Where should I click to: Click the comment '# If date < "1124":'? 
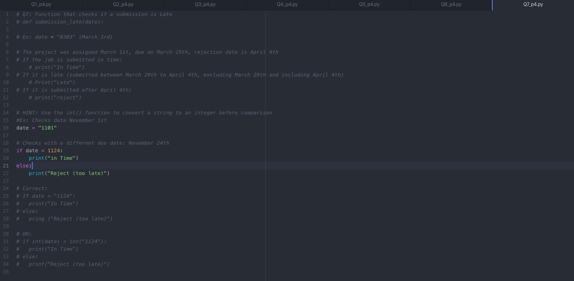46,196
